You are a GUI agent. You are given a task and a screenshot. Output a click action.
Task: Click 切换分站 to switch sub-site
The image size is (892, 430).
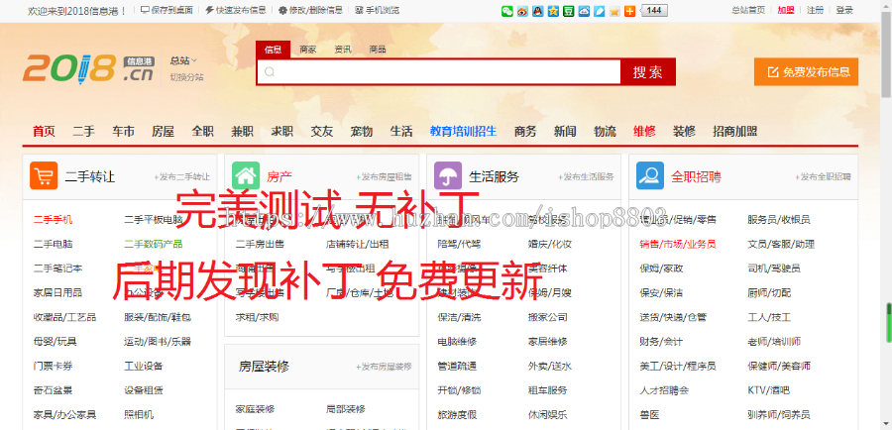(x=186, y=77)
